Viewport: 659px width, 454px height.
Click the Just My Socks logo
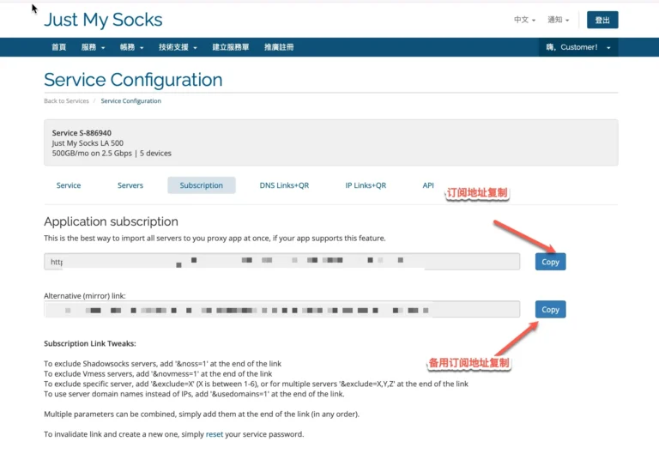pos(103,20)
